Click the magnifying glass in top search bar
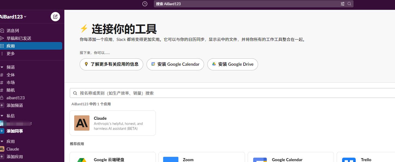The image size is (395, 162). [x=349, y=4]
